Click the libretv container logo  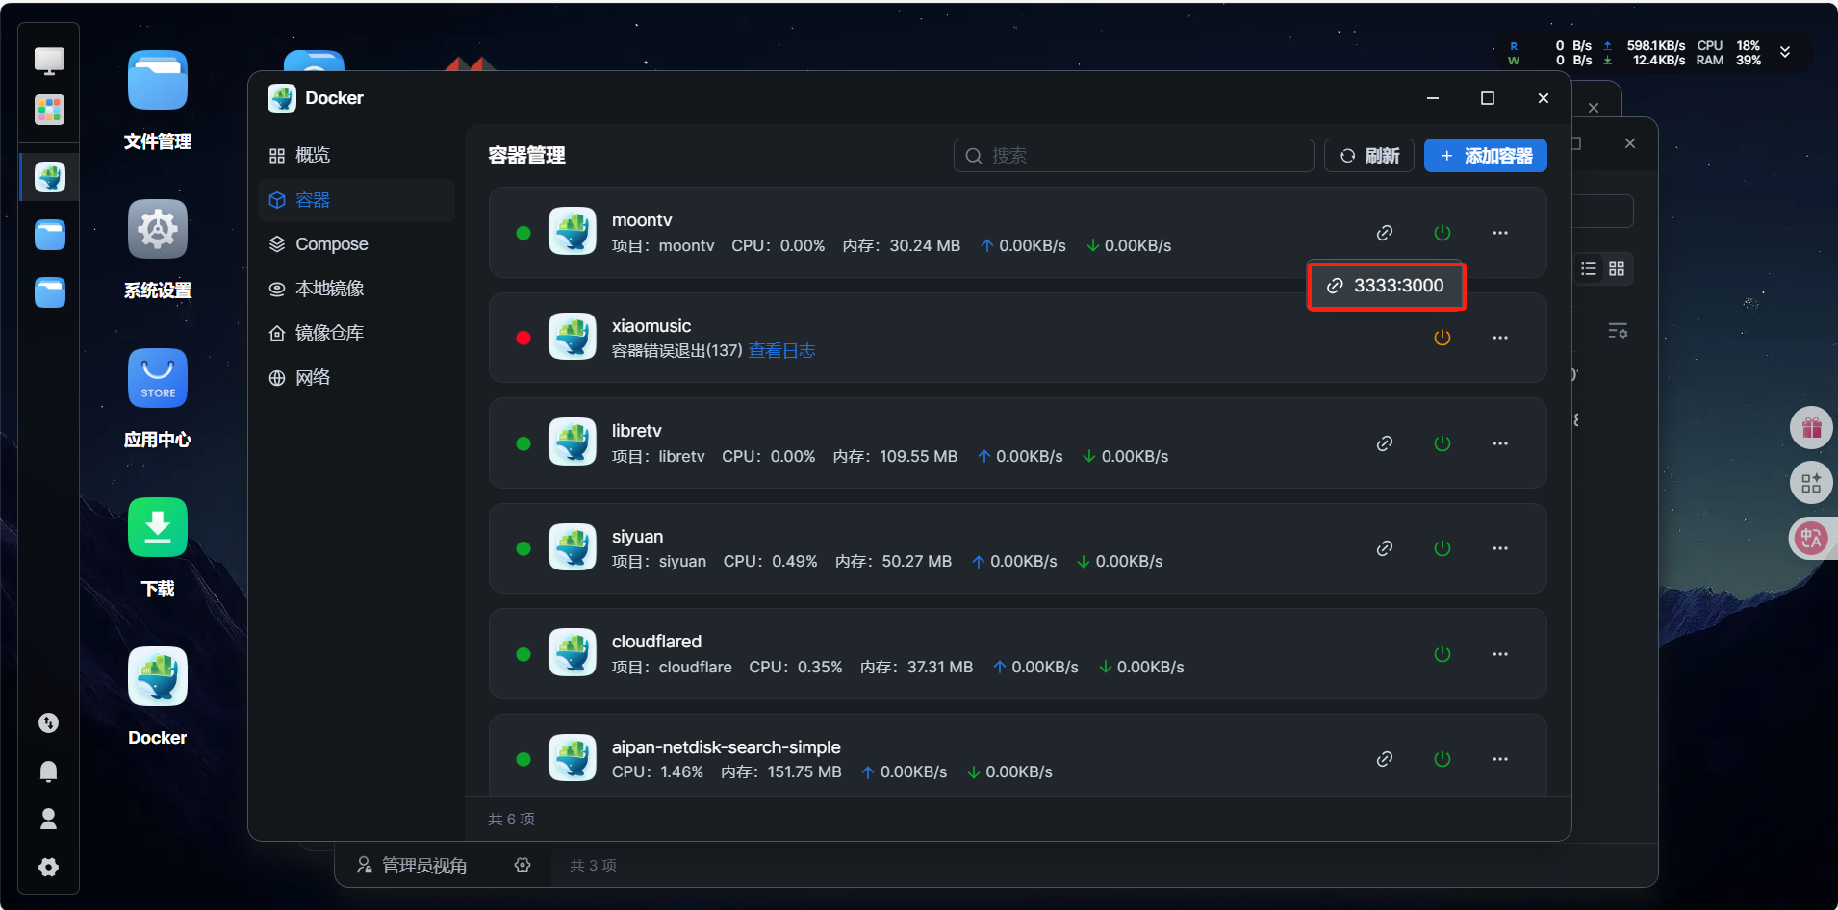point(573,442)
